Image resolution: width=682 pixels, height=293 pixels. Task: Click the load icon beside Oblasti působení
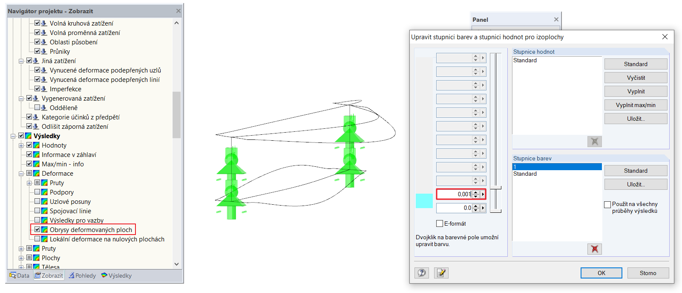[44, 42]
